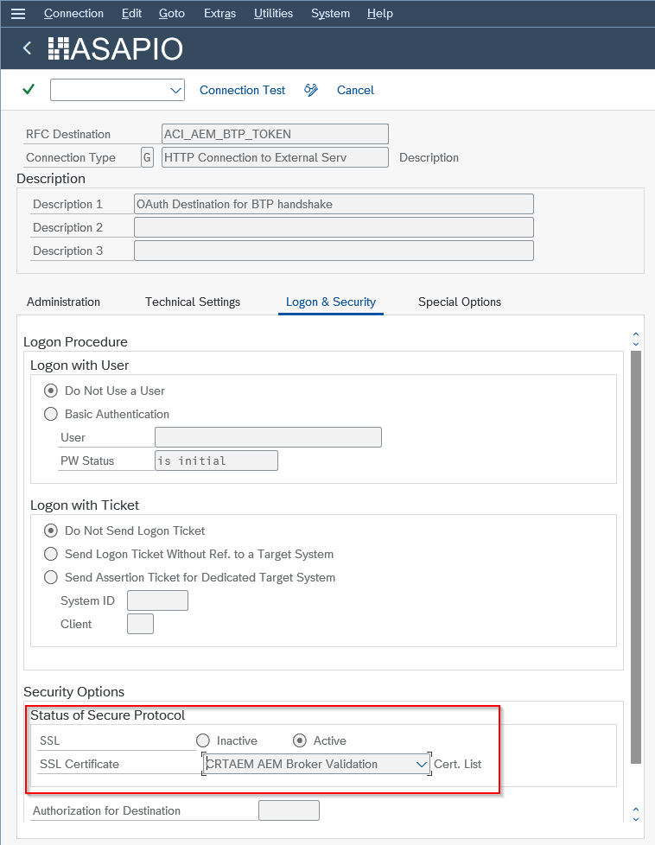This screenshot has width=655, height=845.
Task: Click the Description 2 field
Action: coord(334,227)
